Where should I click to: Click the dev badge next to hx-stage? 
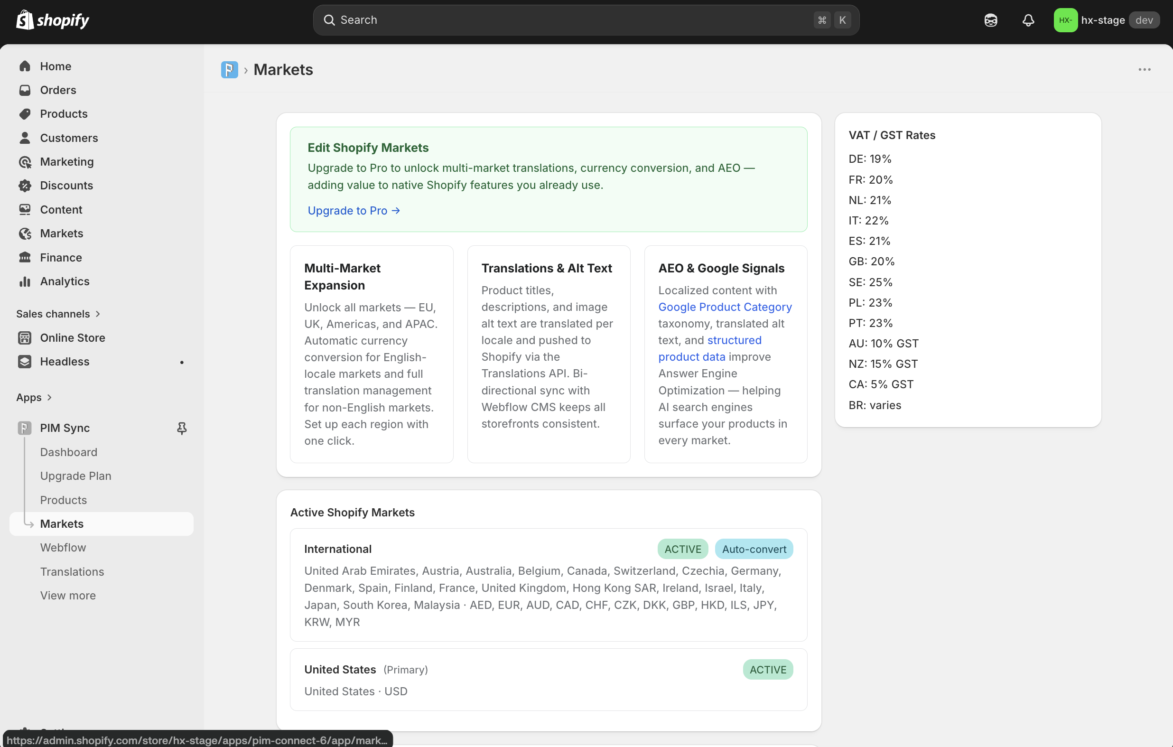click(x=1144, y=20)
